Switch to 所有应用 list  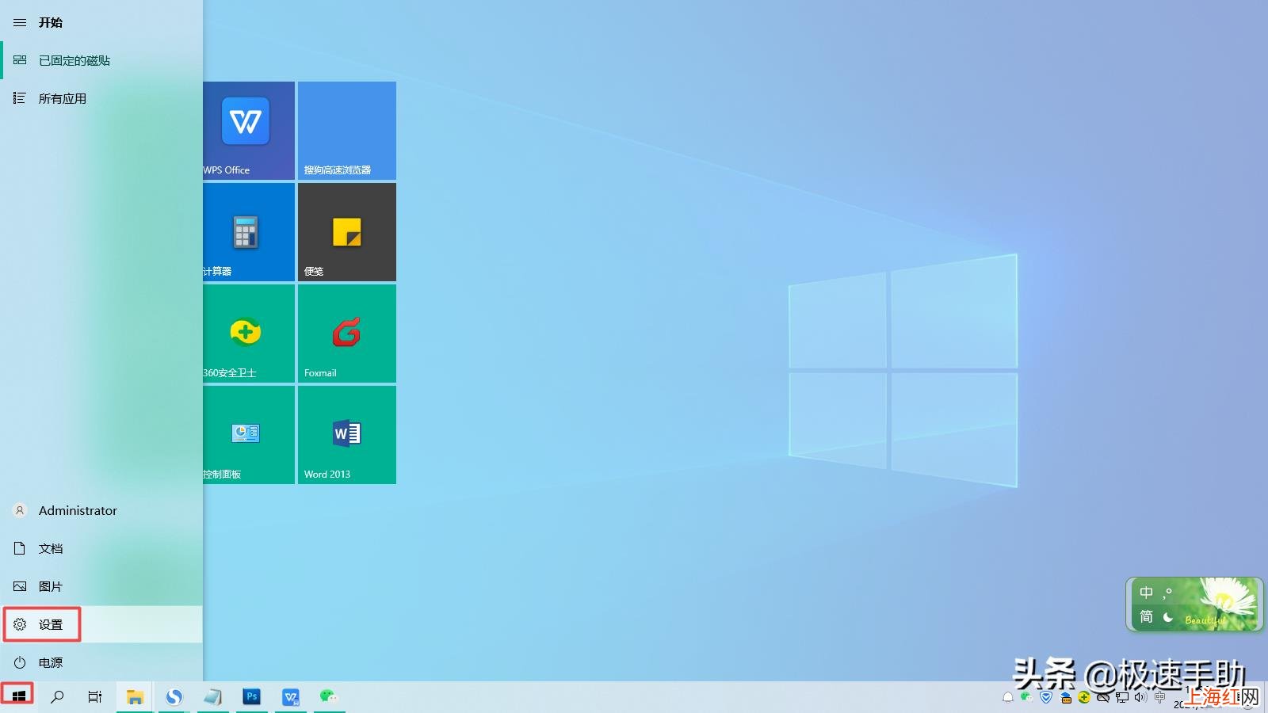[101, 99]
